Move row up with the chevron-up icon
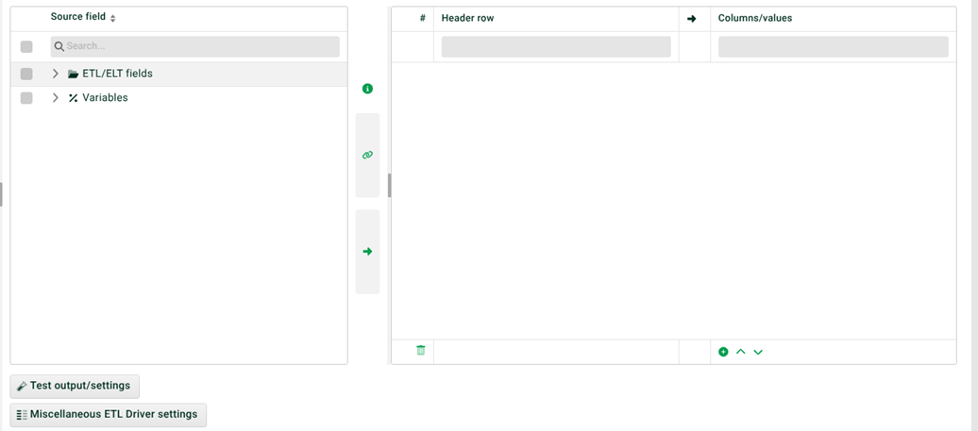Image resolution: width=978 pixels, height=431 pixels. pyautogui.click(x=741, y=352)
